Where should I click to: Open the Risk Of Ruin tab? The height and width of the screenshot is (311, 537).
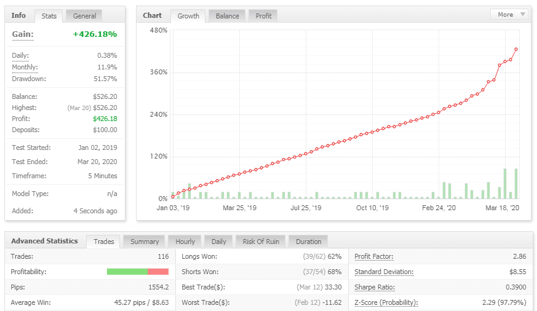pyautogui.click(x=261, y=242)
